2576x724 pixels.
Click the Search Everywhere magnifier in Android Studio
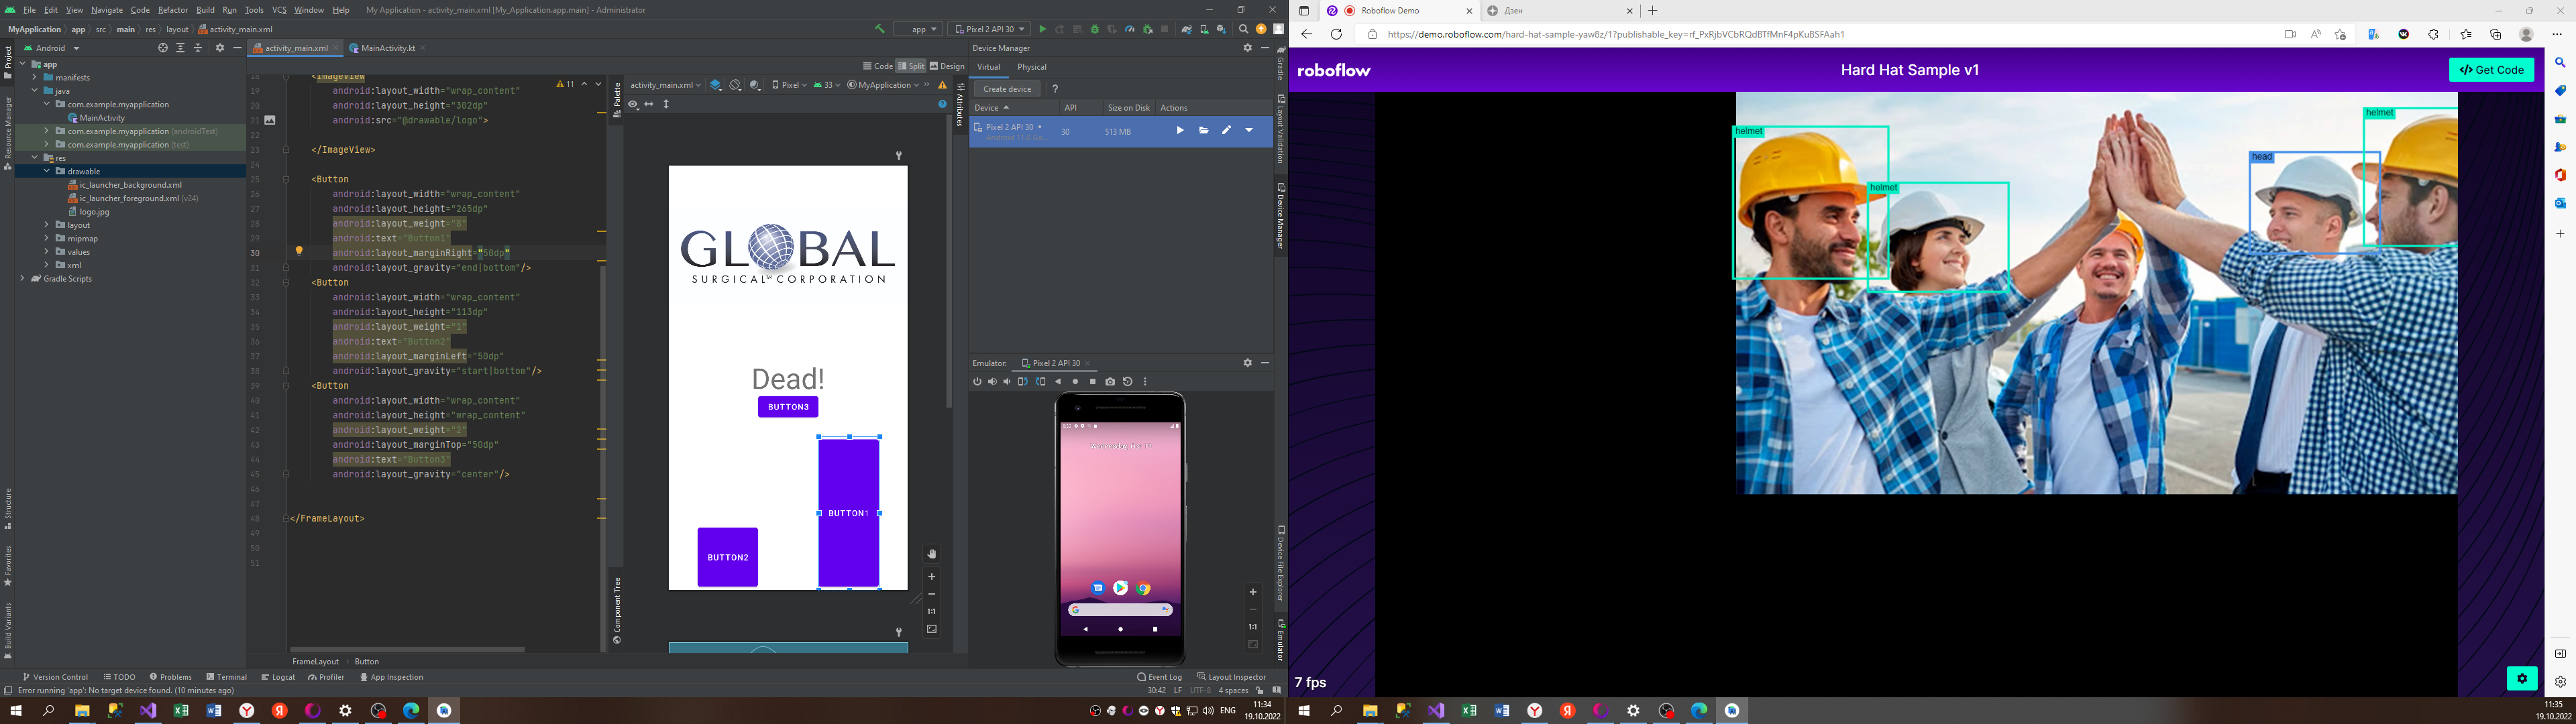pos(1244,29)
